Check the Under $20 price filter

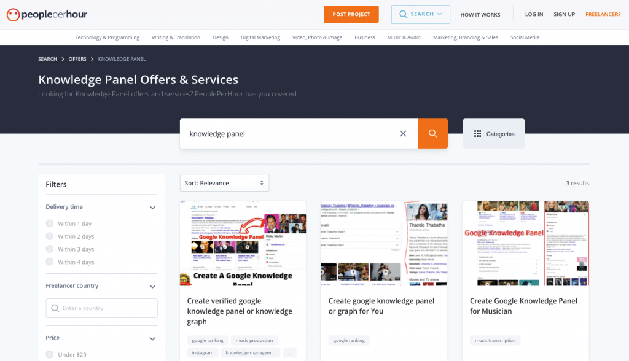coord(49,354)
